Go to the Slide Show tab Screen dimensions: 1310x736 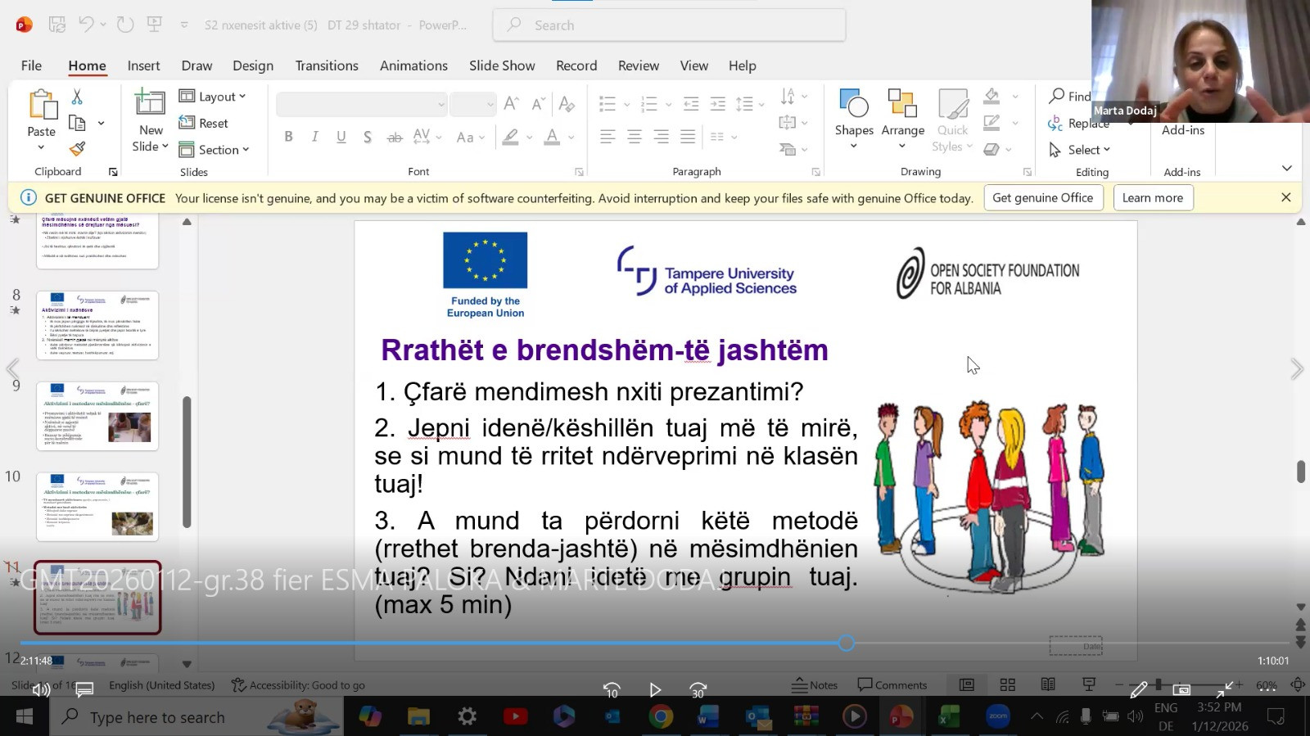click(502, 65)
